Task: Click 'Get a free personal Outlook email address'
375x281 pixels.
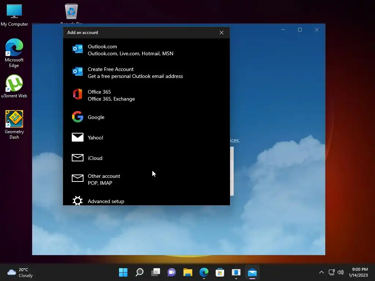Action: 135,76
